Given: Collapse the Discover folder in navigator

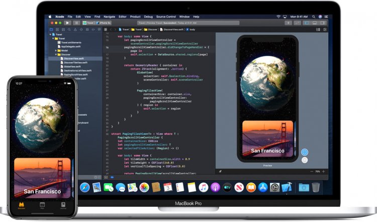Looking at the screenshot, I should coord(56,55).
